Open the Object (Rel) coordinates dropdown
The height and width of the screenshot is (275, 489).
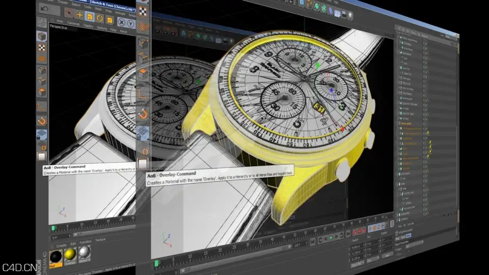[x=358, y=264]
